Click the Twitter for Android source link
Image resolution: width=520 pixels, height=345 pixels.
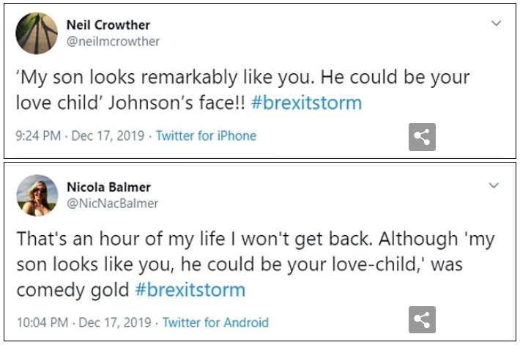click(x=215, y=322)
